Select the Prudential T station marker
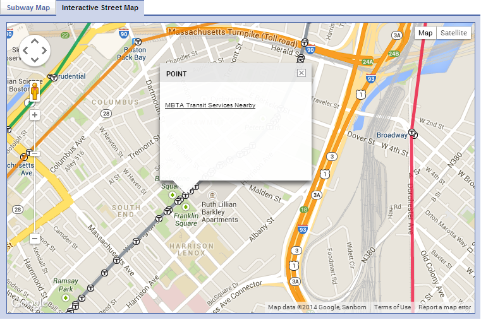This screenshot has height=320, width=481. pos(54,78)
